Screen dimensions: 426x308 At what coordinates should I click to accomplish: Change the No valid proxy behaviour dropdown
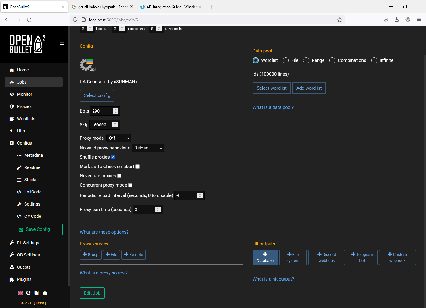click(148, 148)
